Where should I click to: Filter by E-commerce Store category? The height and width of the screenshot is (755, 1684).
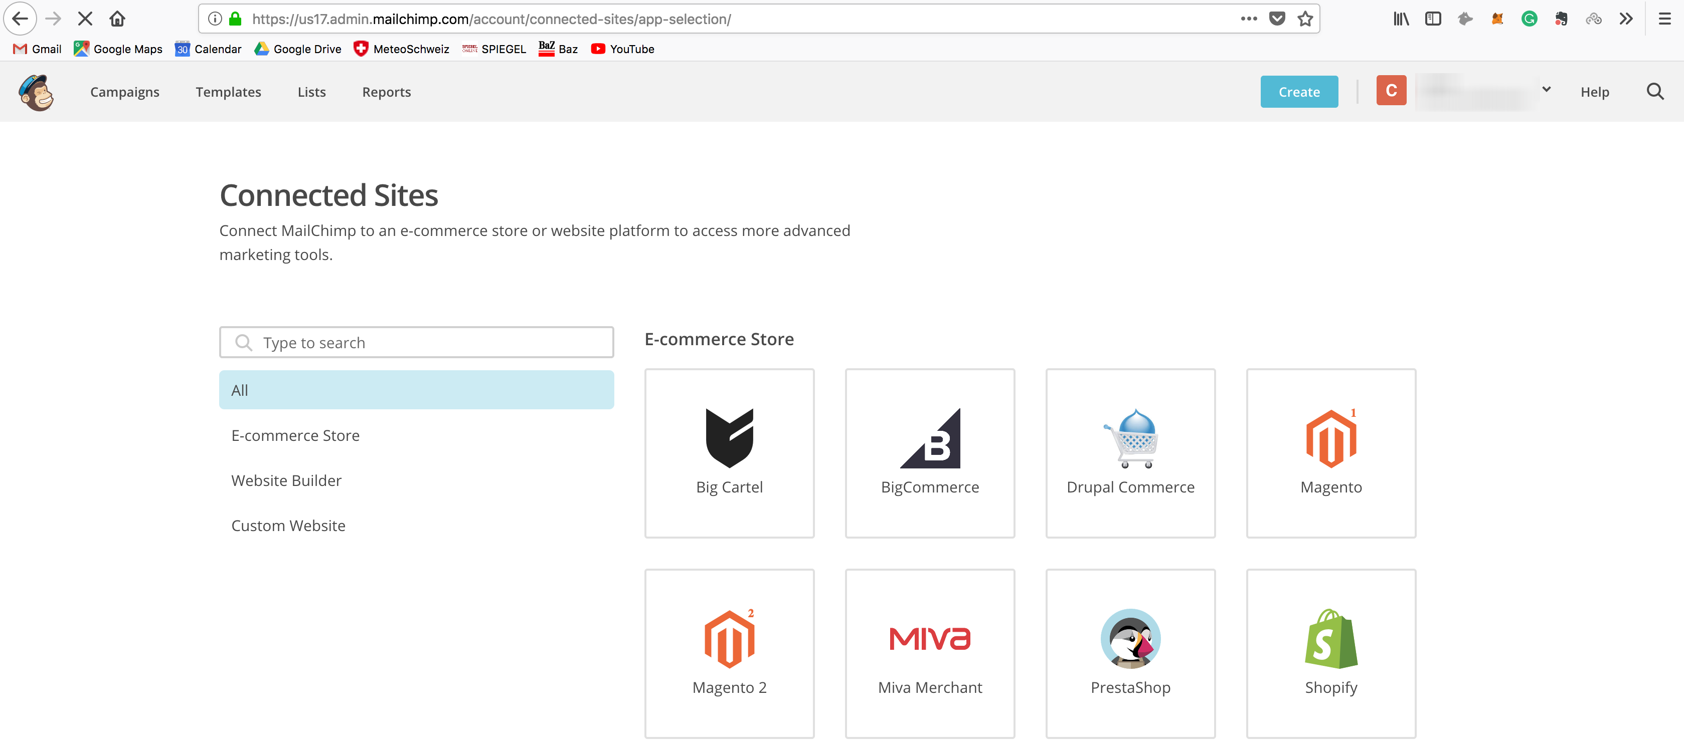coord(295,436)
